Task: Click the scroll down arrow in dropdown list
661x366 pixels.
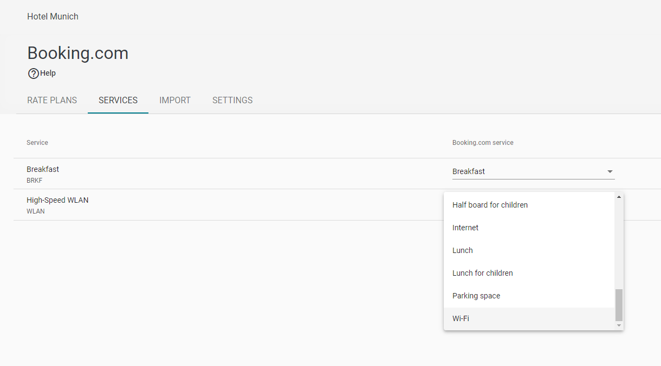Action: (619, 325)
